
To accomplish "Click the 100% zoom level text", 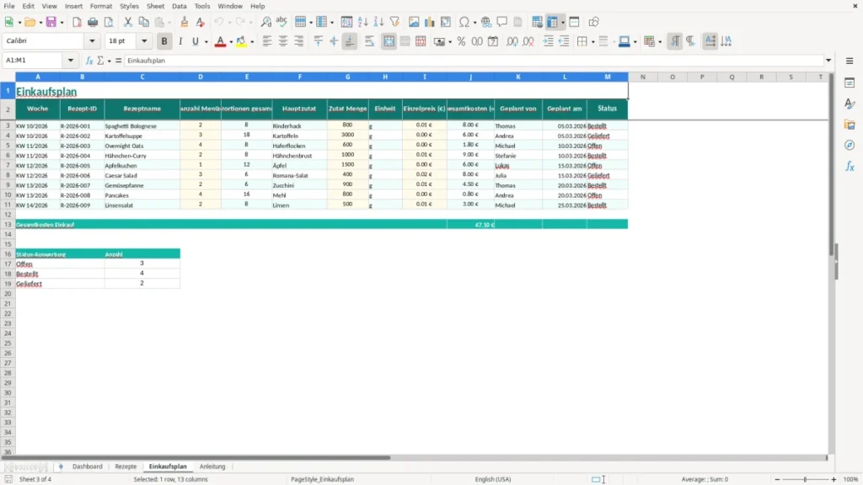I will (851, 479).
